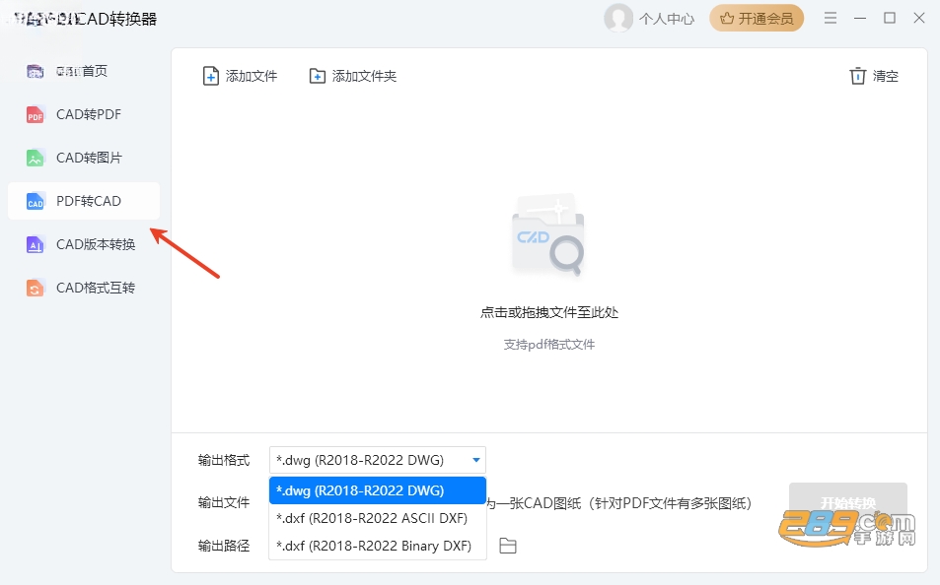Choose *.dwg (R2018-R2022 DWG) from the list
The image size is (940, 585).
(x=378, y=490)
